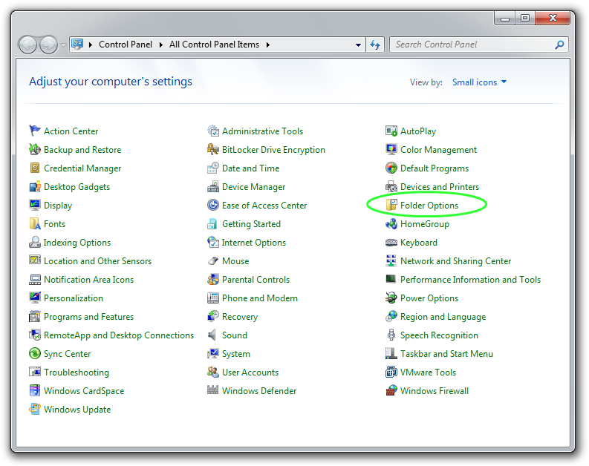Viewport: 589px width, 466px height.
Task: Open the recent pages dropdown beside Forward
Action: point(63,45)
